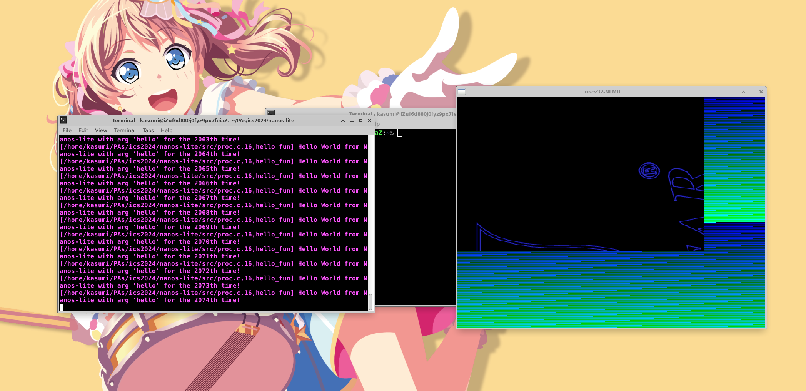Screen dimensions: 806x391
Task: Toggle window shade arrow on the nanos-lite terminal
Action: point(342,120)
